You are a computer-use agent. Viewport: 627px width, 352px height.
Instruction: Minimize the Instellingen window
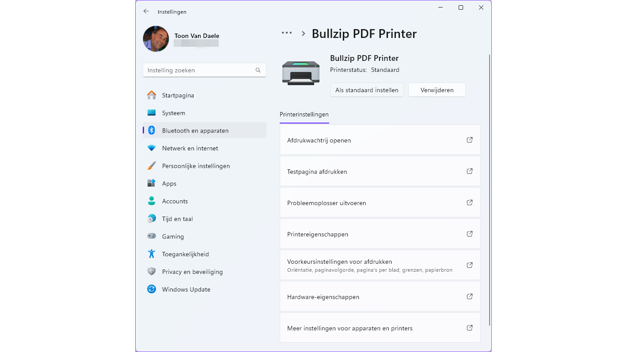point(441,7)
